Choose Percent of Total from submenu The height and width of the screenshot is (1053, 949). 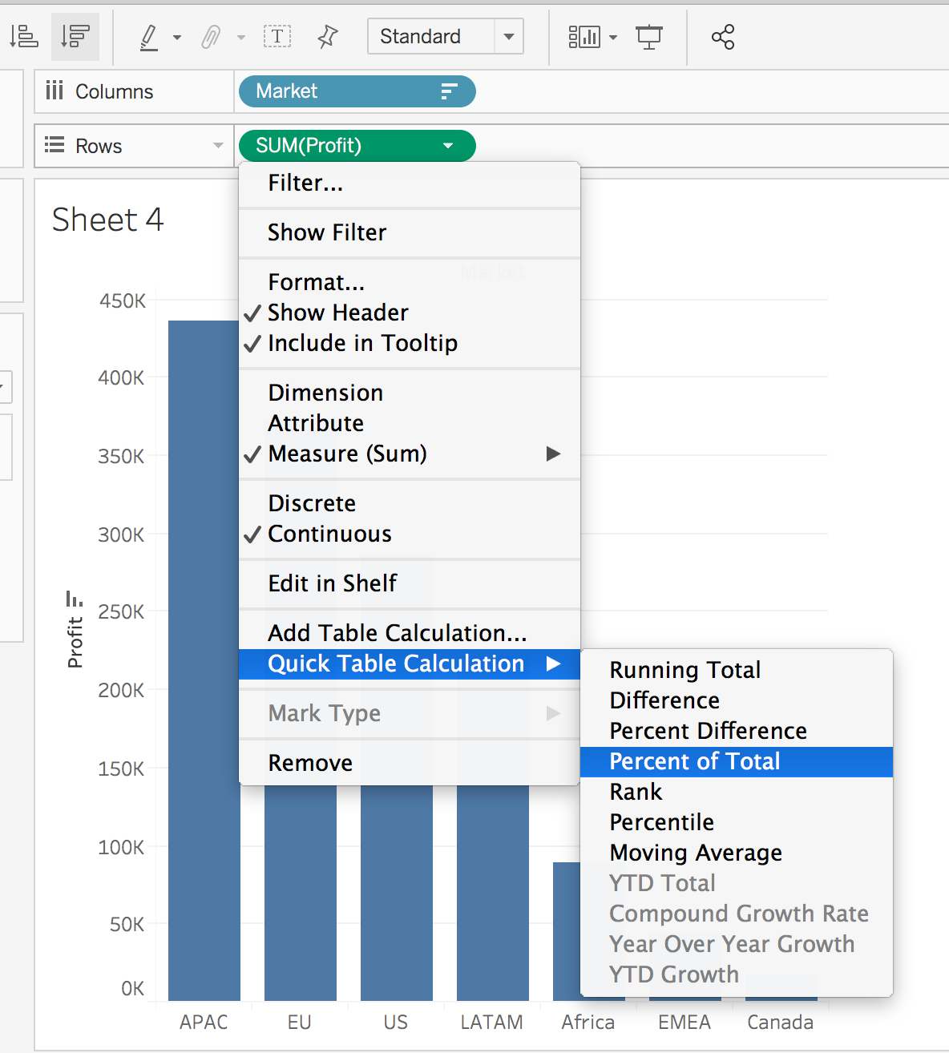(694, 761)
